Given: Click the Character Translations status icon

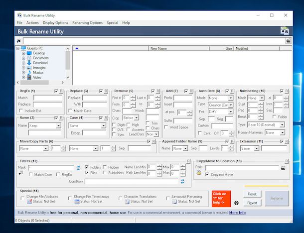Looking at the screenshot, I should (127, 202).
